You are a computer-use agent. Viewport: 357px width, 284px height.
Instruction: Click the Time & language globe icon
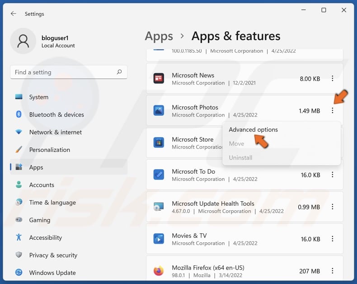(x=19, y=202)
